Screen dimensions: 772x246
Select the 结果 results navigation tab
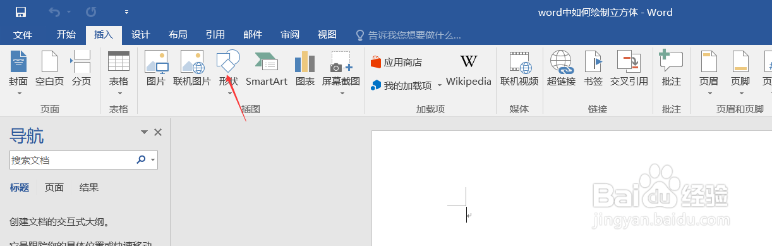(89, 187)
